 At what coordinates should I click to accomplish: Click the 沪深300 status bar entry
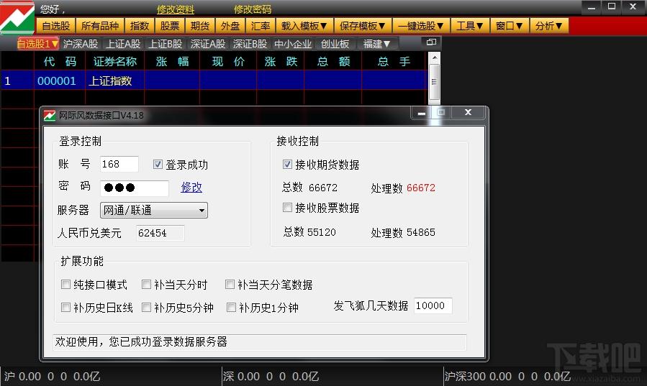507,376
